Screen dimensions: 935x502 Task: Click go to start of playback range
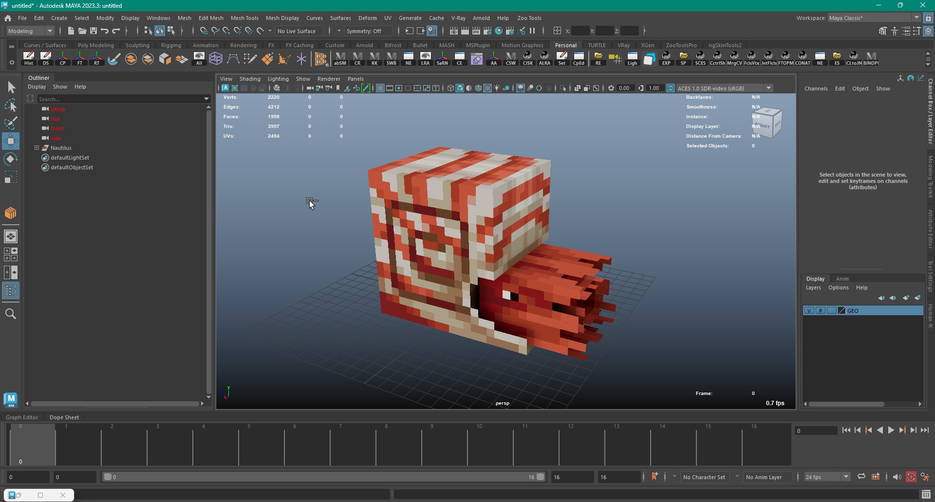pyautogui.click(x=846, y=430)
